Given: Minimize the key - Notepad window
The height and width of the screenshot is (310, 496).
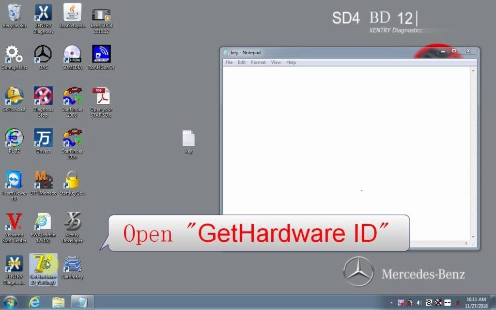Looking at the screenshot, I should 443,51.
